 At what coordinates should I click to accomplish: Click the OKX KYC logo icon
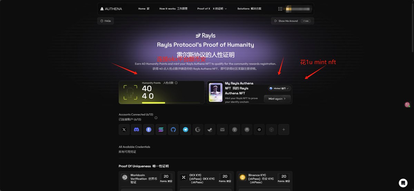click(184, 177)
